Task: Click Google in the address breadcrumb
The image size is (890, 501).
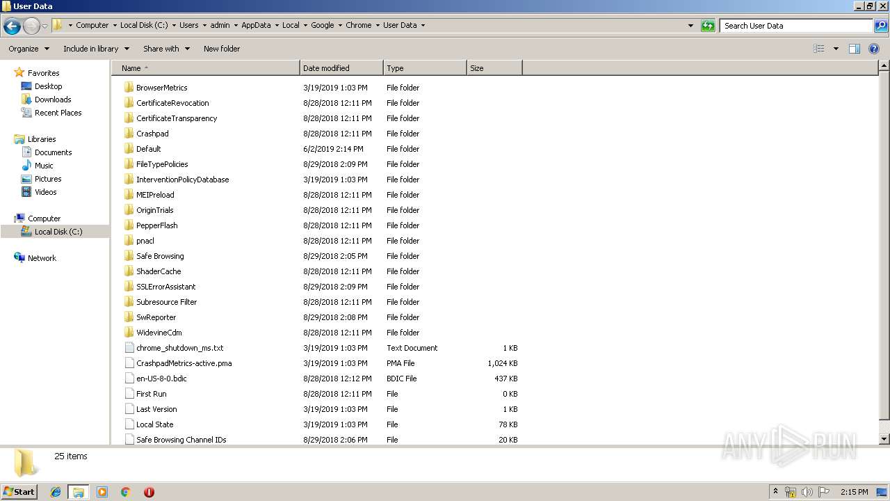Action: [x=323, y=25]
